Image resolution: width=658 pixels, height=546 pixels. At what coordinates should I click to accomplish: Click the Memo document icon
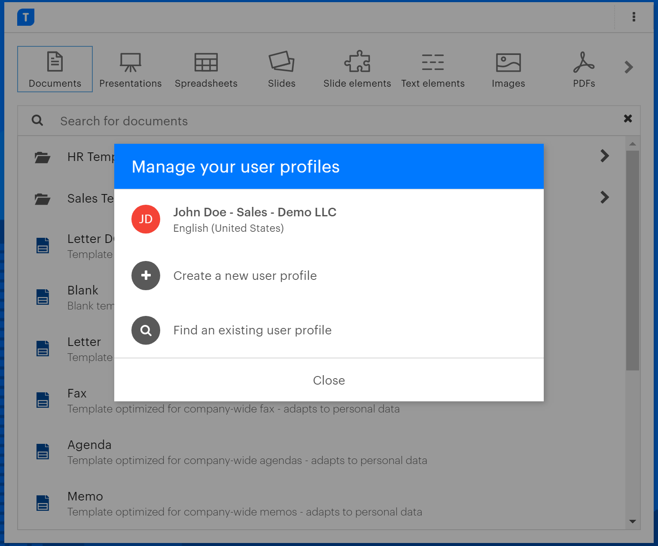coord(43,503)
